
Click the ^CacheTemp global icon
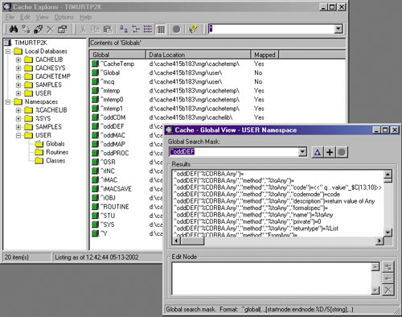pos(95,64)
